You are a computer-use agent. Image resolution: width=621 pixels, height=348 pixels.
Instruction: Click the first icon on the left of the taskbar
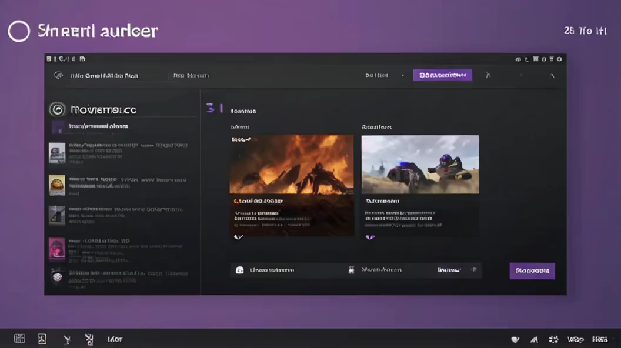coord(19,339)
